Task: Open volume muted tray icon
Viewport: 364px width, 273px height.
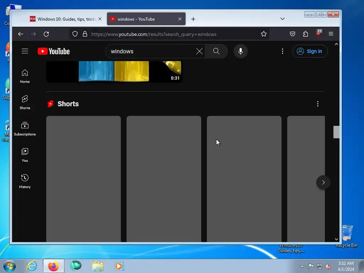Action: tap(328, 267)
